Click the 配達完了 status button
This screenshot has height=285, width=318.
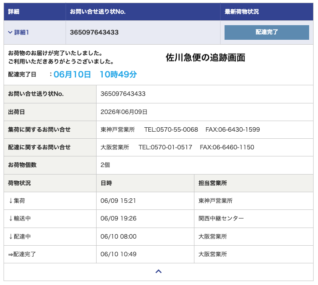[x=267, y=32]
